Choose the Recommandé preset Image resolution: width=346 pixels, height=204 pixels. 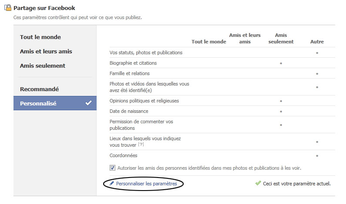pos(39,89)
